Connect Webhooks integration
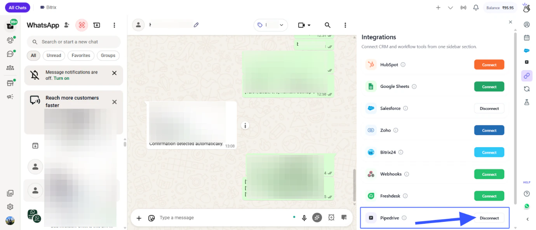Screen dimensions: 536x230 (489, 174)
